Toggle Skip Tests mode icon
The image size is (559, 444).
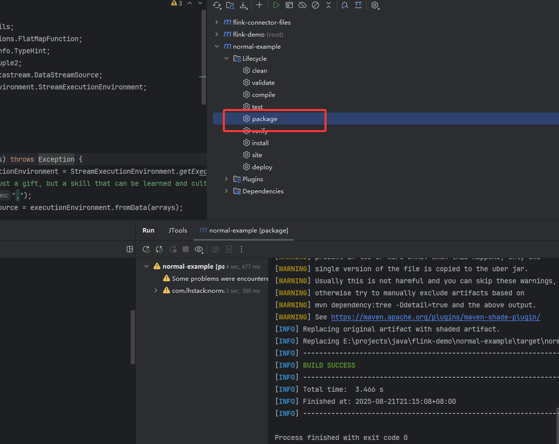(x=315, y=5)
